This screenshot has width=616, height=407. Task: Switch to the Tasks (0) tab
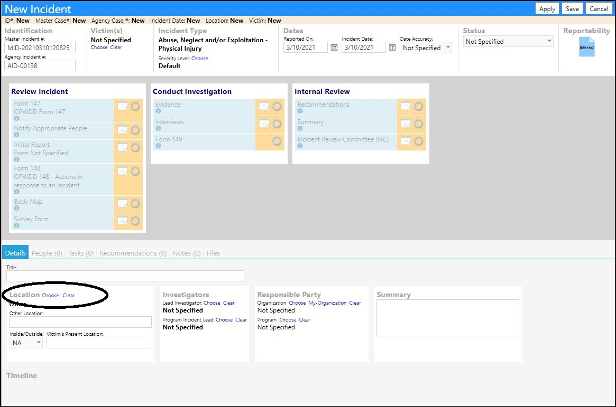pos(80,253)
